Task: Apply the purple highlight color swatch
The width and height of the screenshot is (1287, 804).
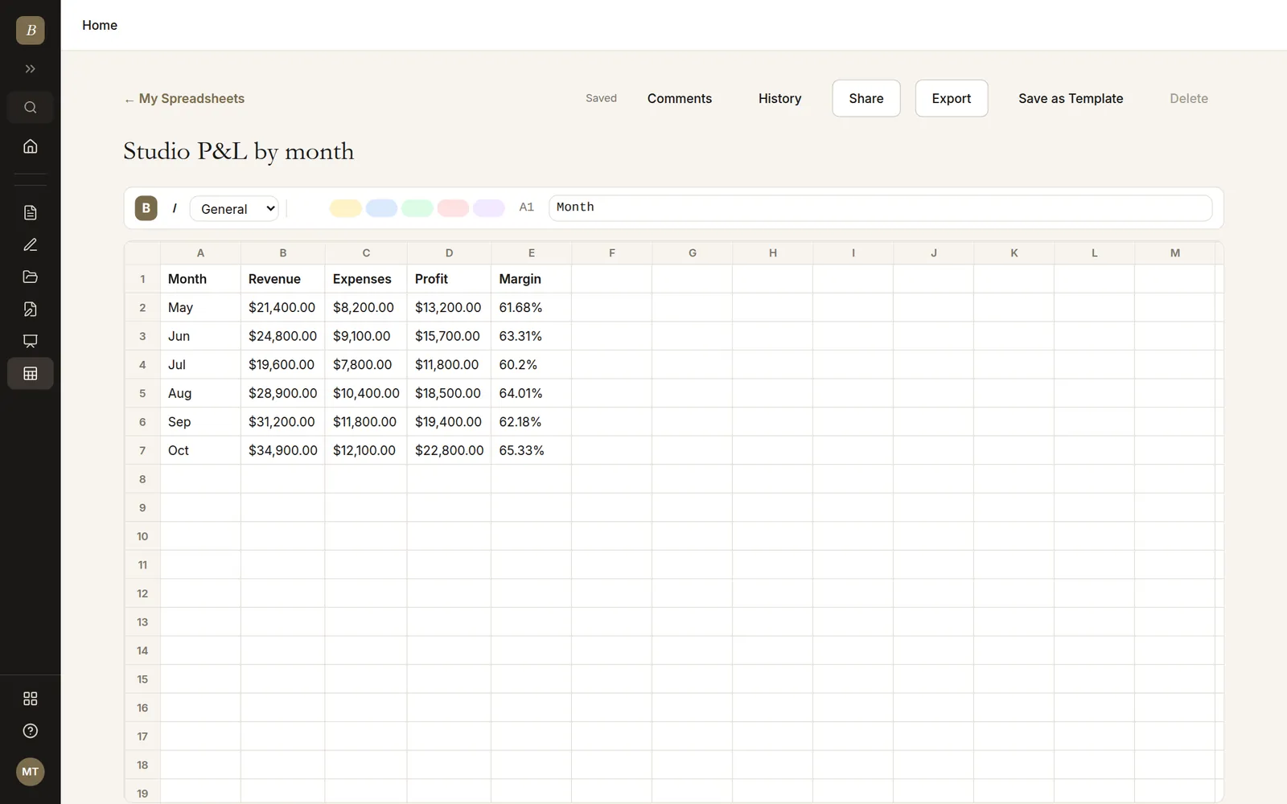Action: [489, 208]
